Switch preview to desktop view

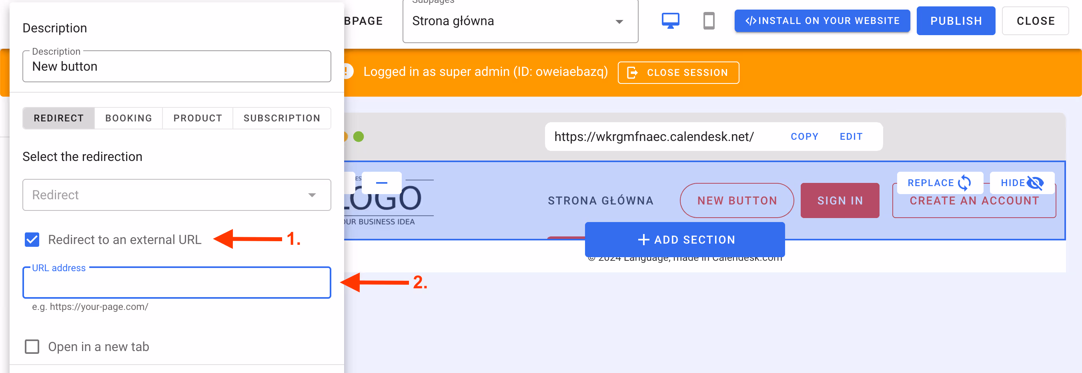670,20
